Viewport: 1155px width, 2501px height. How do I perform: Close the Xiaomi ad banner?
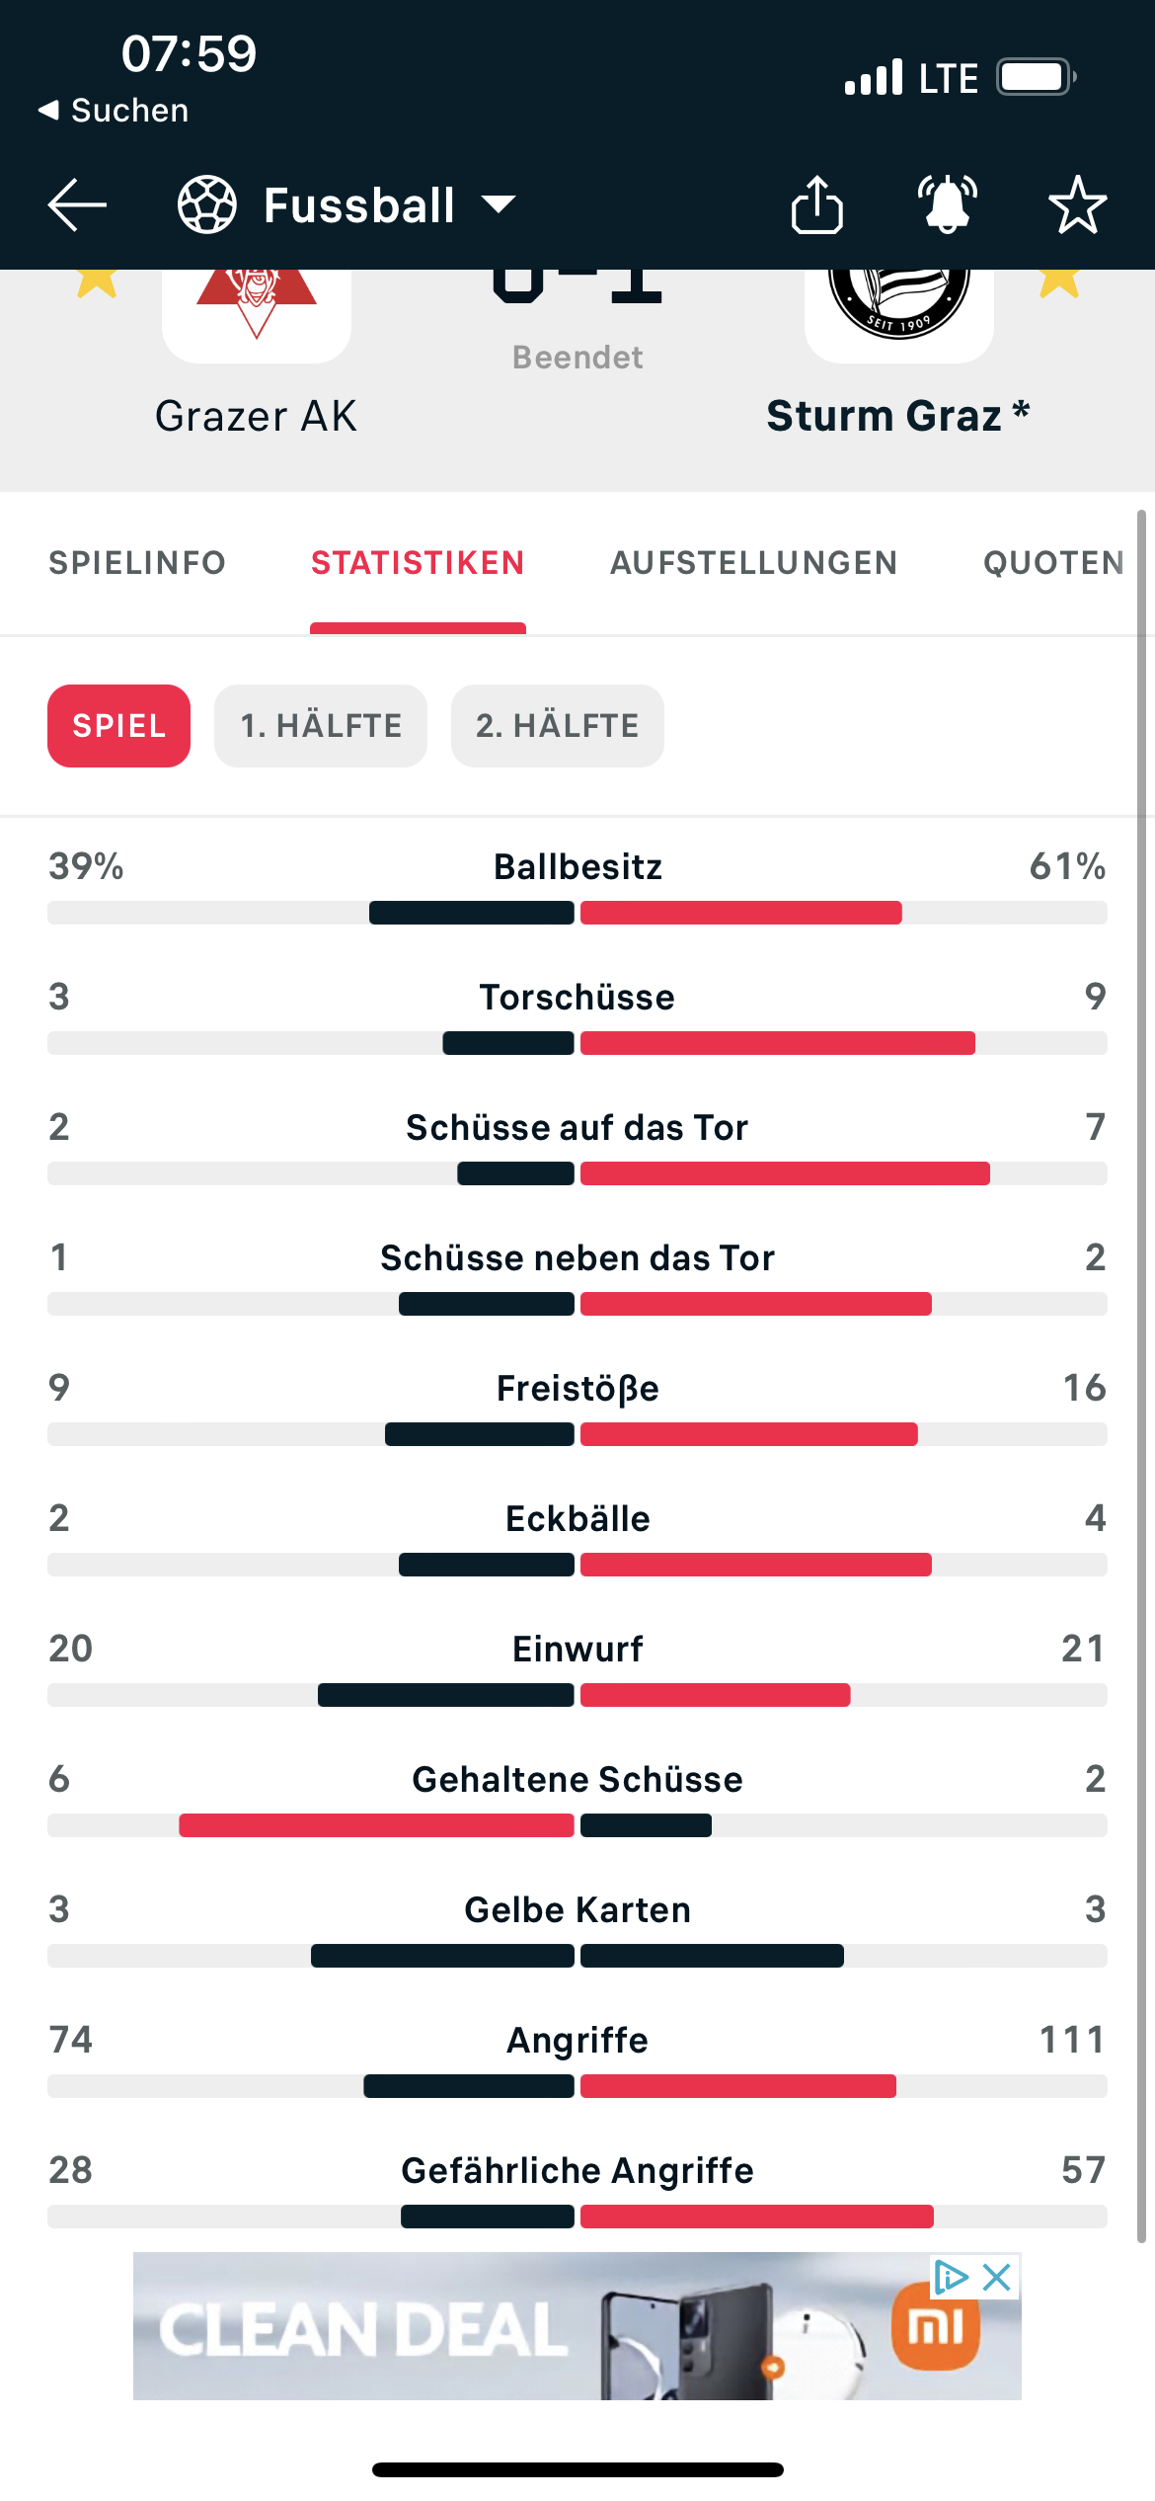coord(997,2278)
